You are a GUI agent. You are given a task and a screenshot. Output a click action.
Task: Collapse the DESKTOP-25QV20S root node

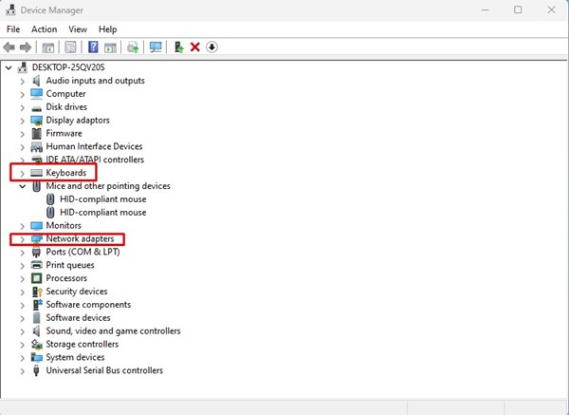click(9, 67)
